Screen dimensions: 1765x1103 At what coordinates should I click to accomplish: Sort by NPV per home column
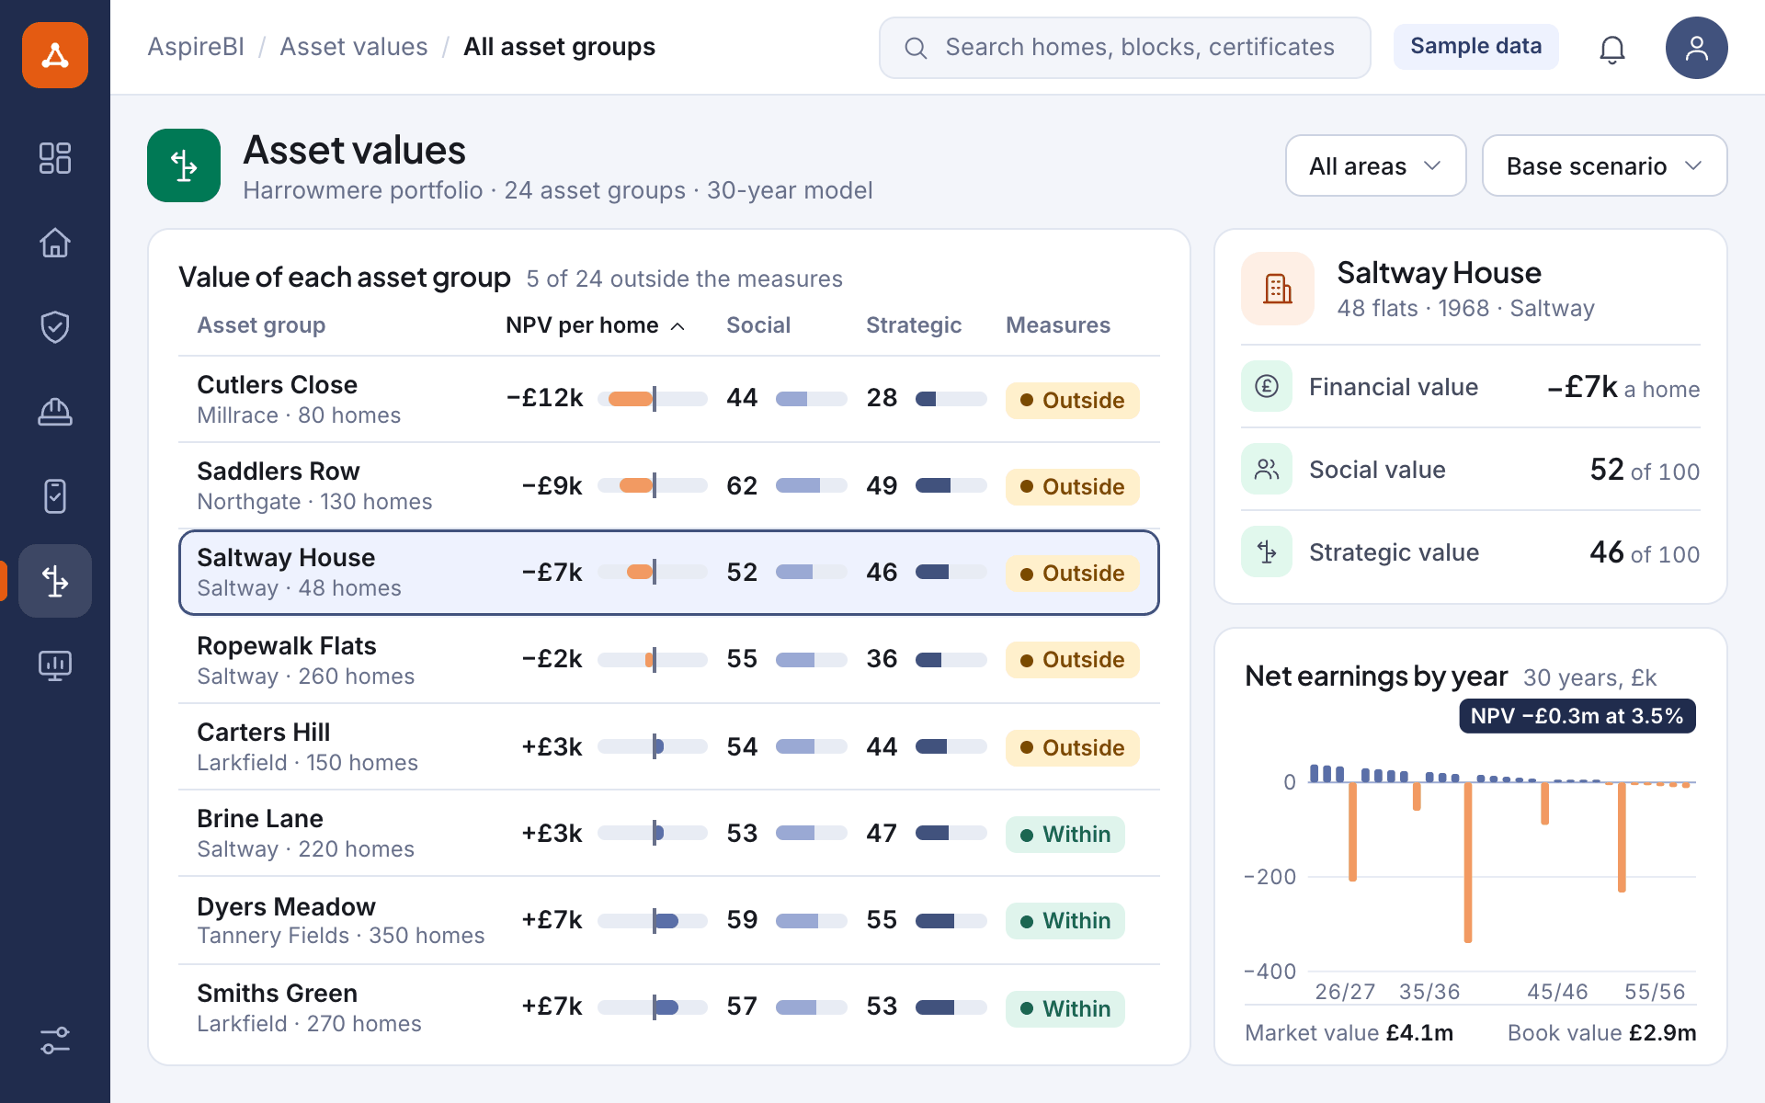[596, 325]
